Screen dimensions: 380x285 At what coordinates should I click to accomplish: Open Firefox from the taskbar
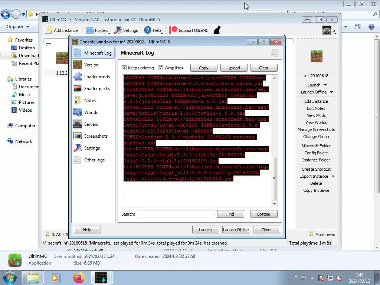[79, 278]
